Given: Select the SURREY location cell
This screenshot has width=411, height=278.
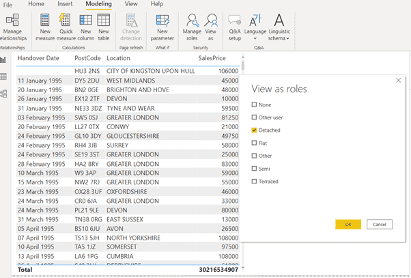Looking at the screenshot, I should (x=117, y=145).
